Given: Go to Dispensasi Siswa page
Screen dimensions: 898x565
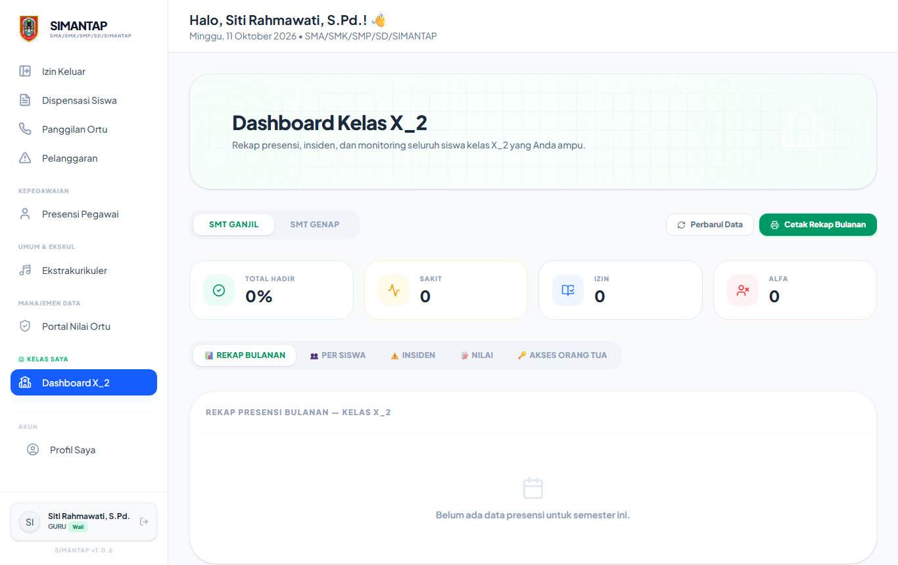Looking at the screenshot, I should coord(83,100).
